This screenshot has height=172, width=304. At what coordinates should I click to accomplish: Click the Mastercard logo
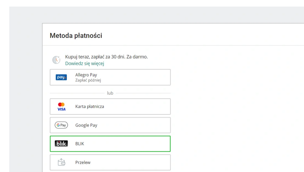click(x=61, y=104)
